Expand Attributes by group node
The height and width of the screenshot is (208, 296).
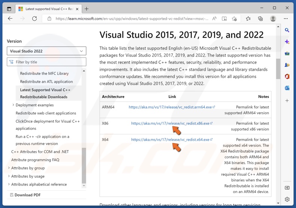[x=9, y=168]
